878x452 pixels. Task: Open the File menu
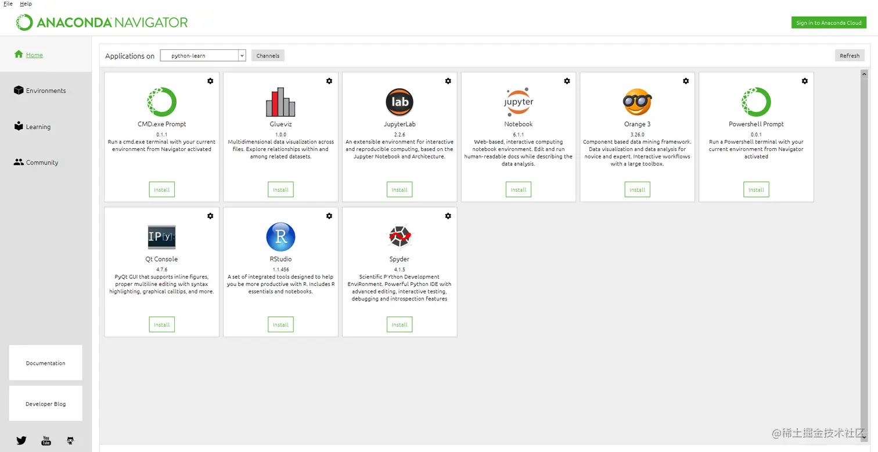click(8, 3)
